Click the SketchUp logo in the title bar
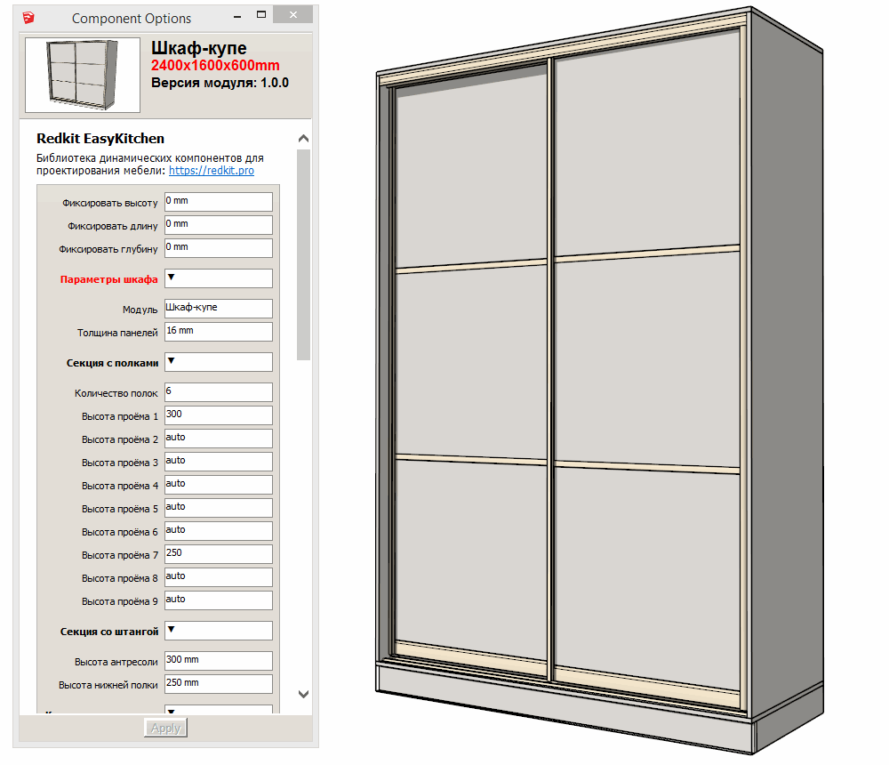 [x=30, y=18]
